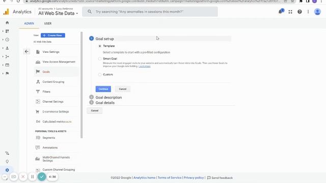Select the Smart Goal radio button
The image size is (326, 183).
(x=100, y=59)
